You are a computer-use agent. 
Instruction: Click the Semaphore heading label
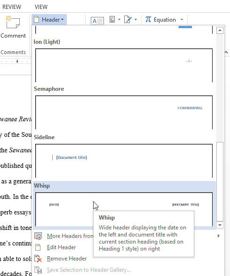click(49, 89)
